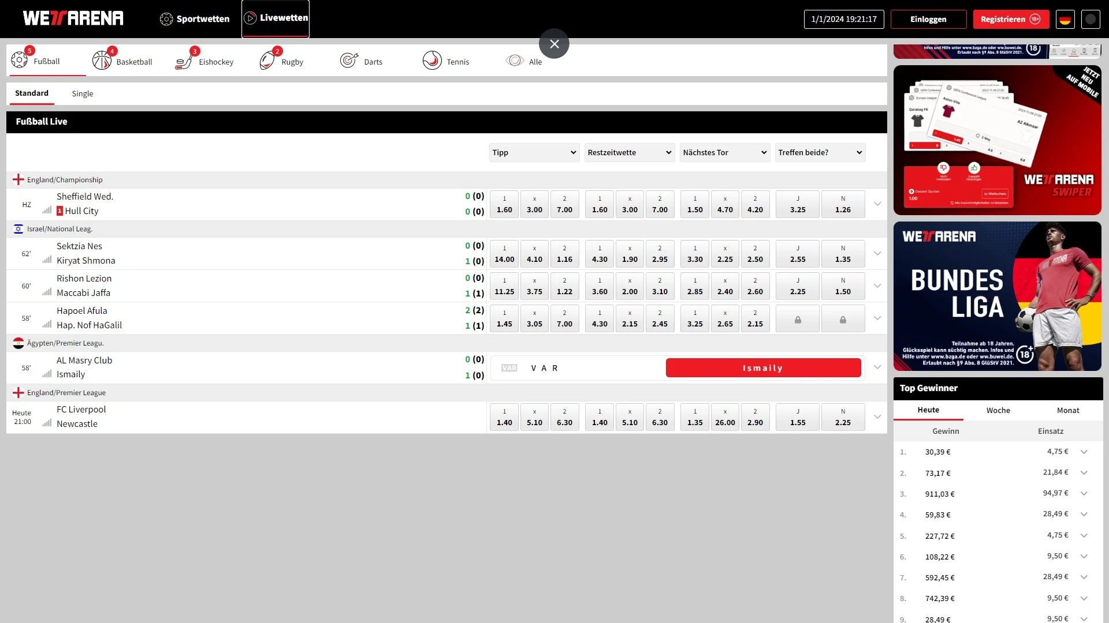Viewport: 1109px width, 623px height.
Task: Close the overlay with X button
Action: click(554, 44)
